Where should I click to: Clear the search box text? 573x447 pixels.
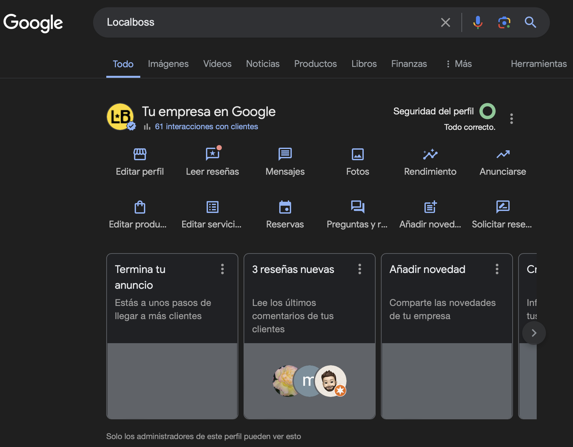[x=445, y=22]
